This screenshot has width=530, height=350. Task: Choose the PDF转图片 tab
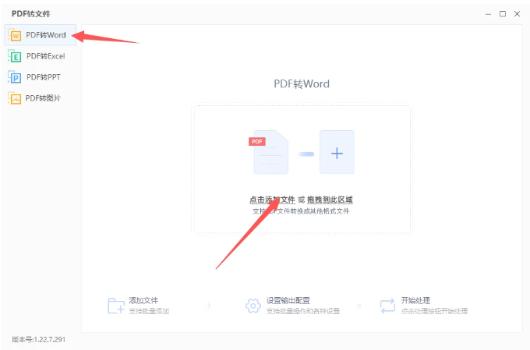coord(41,98)
